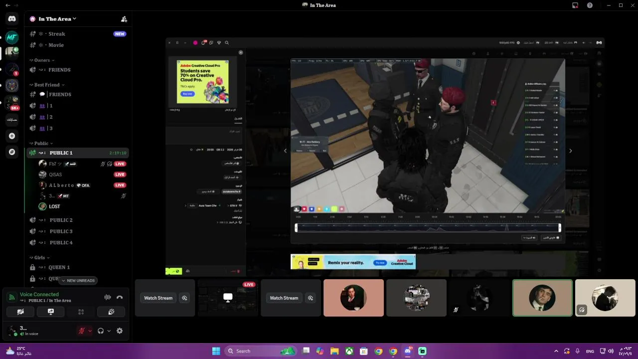Open voice connection details icon
This screenshot has height=359, width=638.
pos(11,297)
